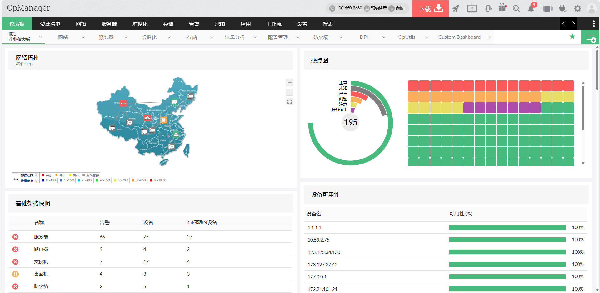Open the alarm bell notifications
Screen dimensions: 600x293
coord(531,9)
